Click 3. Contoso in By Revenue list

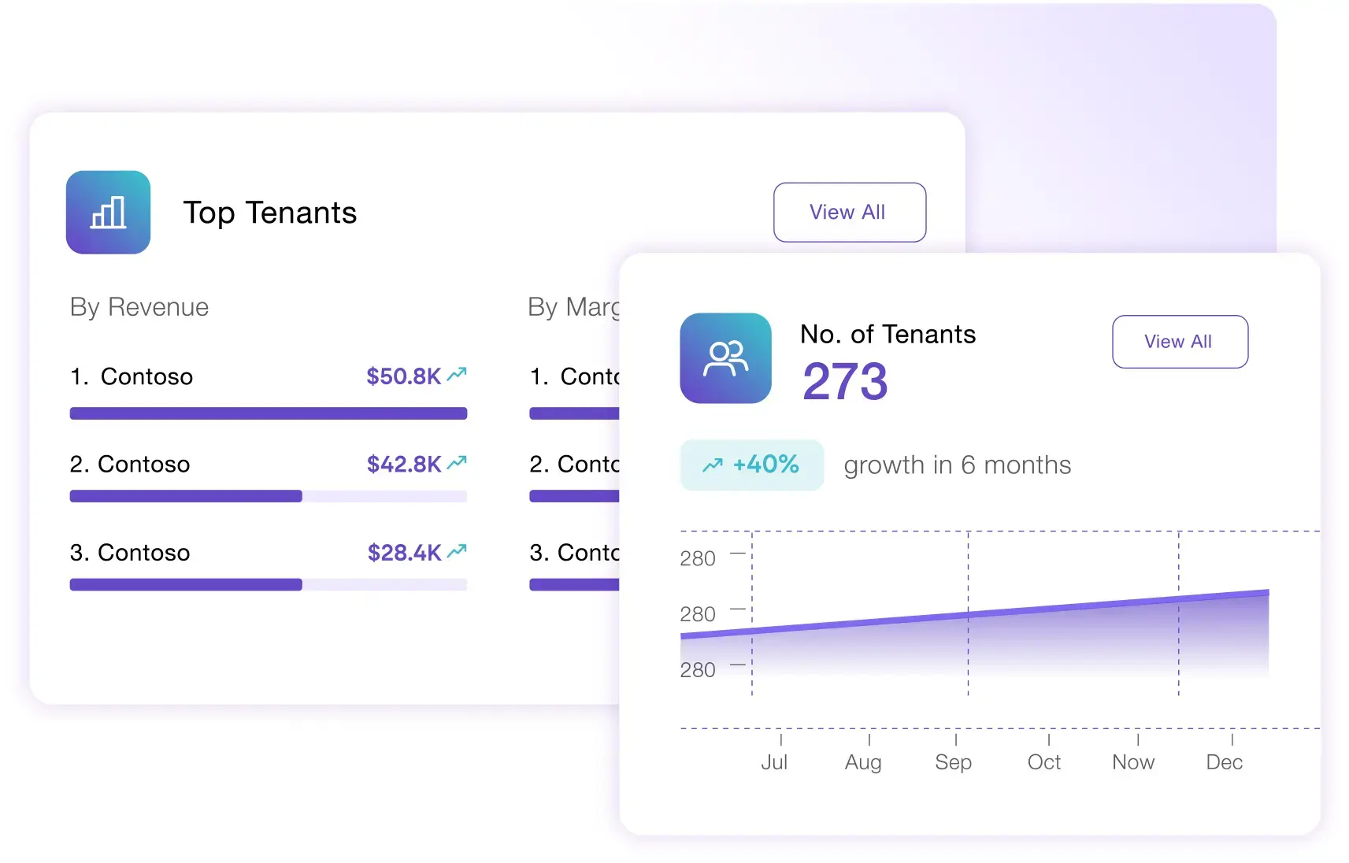point(130,553)
